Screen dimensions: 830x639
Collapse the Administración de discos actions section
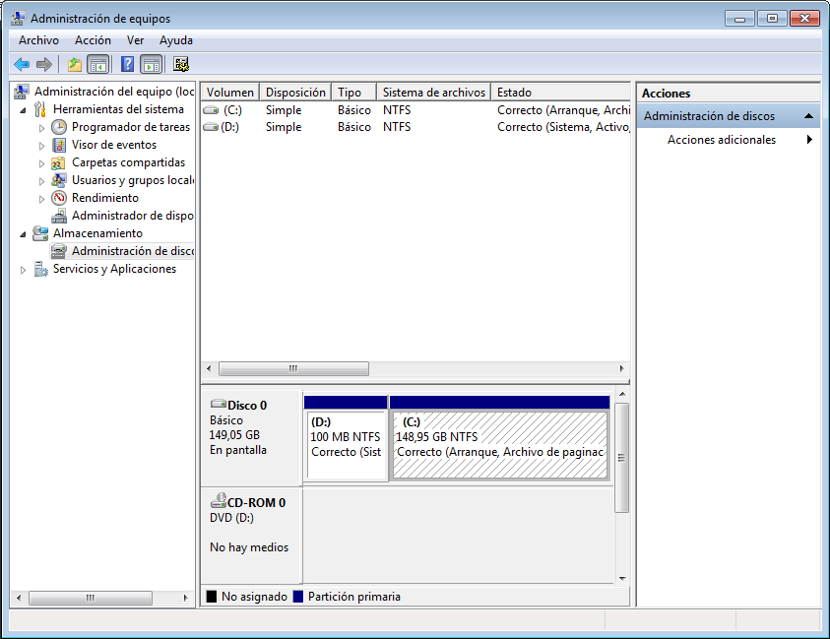click(808, 116)
